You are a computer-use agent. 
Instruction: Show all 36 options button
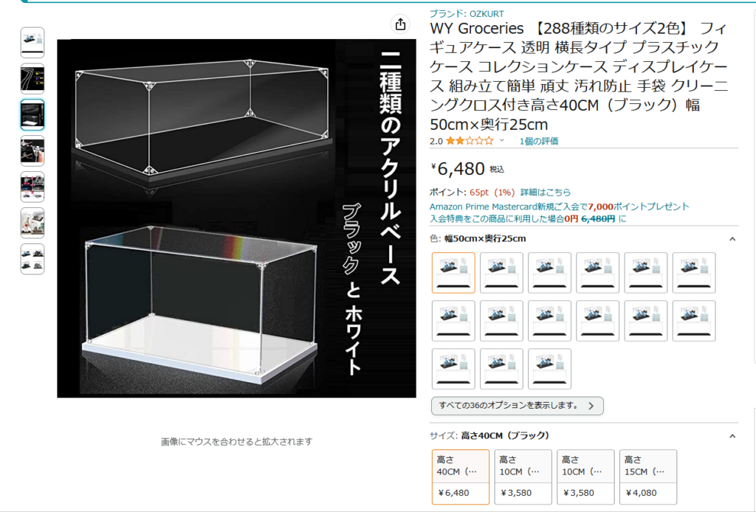[517, 406]
